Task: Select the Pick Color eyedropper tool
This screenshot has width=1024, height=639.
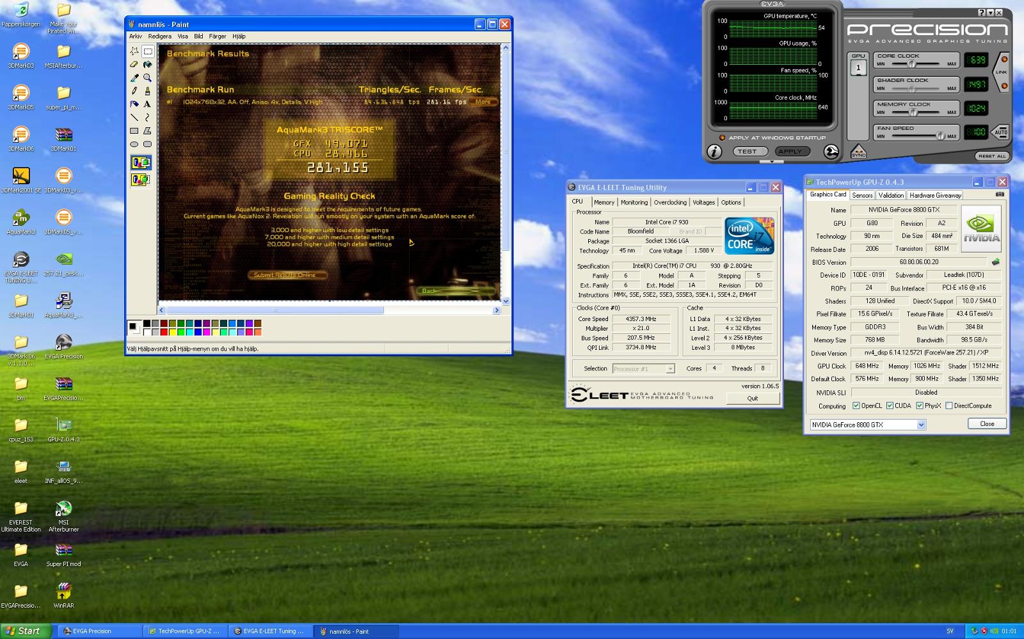Action: click(x=134, y=77)
